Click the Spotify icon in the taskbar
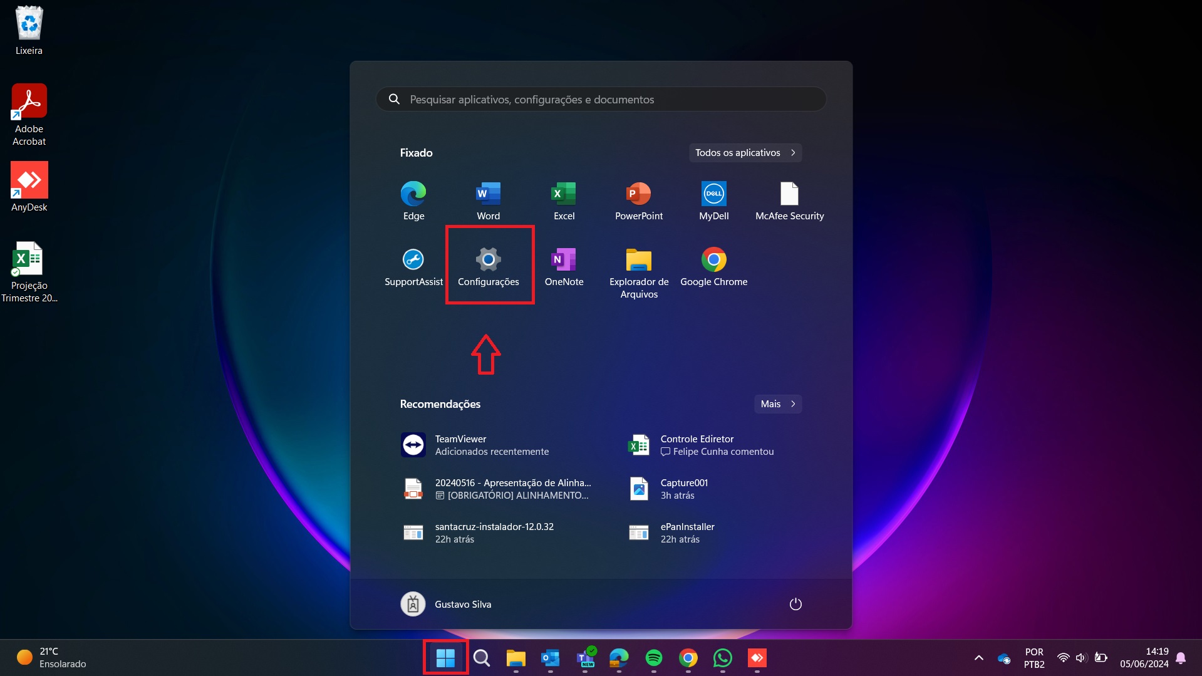The height and width of the screenshot is (676, 1202). [x=653, y=658]
